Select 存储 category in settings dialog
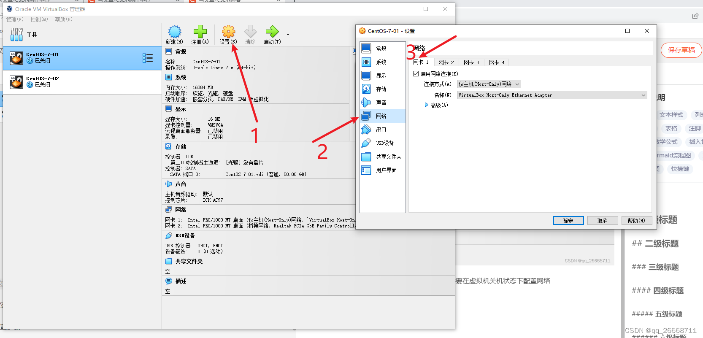703x338 pixels. point(383,89)
